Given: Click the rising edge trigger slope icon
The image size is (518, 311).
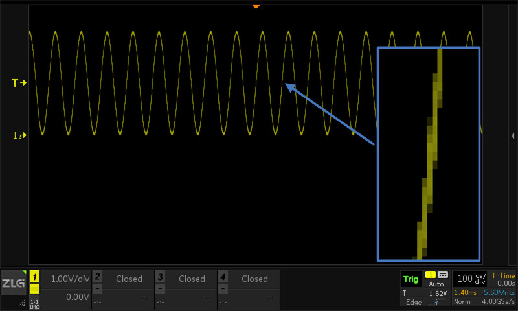Looking at the screenshot, I should [436, 302].
